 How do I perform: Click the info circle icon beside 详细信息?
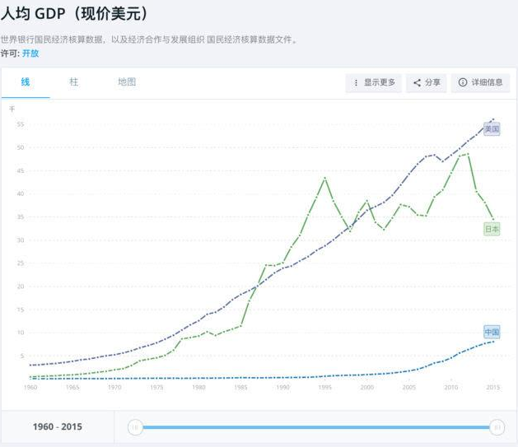point(463,82)
